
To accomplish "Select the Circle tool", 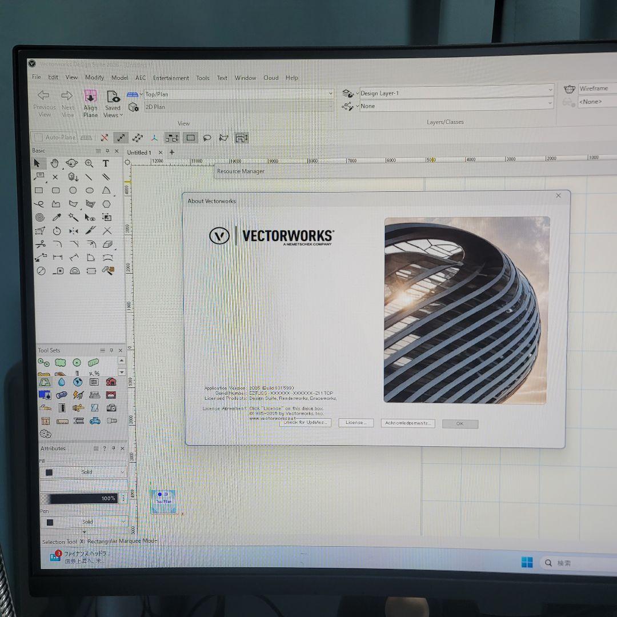I will coord(72,190).
